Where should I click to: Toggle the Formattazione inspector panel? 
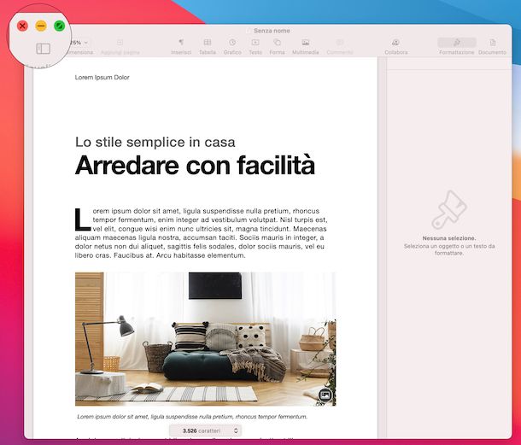457,46
